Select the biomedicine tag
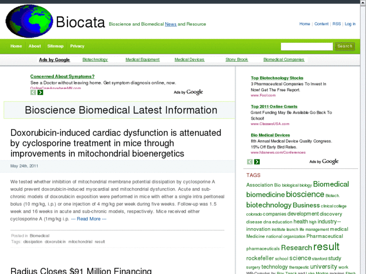The height and width of the screenshot is (274, 366). point(265,195)
